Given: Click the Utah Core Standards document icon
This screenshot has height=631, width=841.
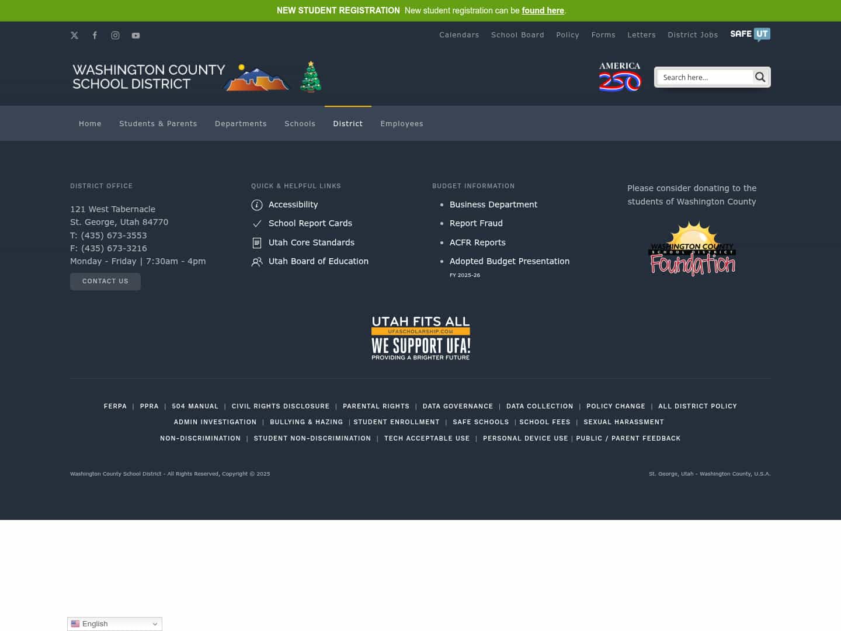Looking at the screenshot, I should [x=257, y=242].
